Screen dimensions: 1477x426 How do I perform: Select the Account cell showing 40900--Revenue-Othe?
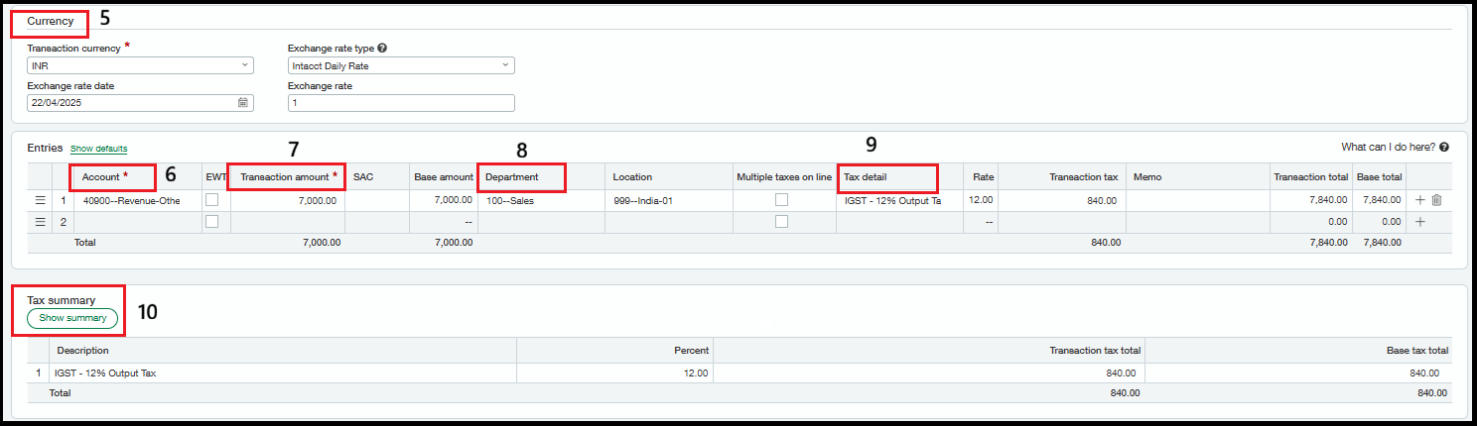tap(131, 200)
